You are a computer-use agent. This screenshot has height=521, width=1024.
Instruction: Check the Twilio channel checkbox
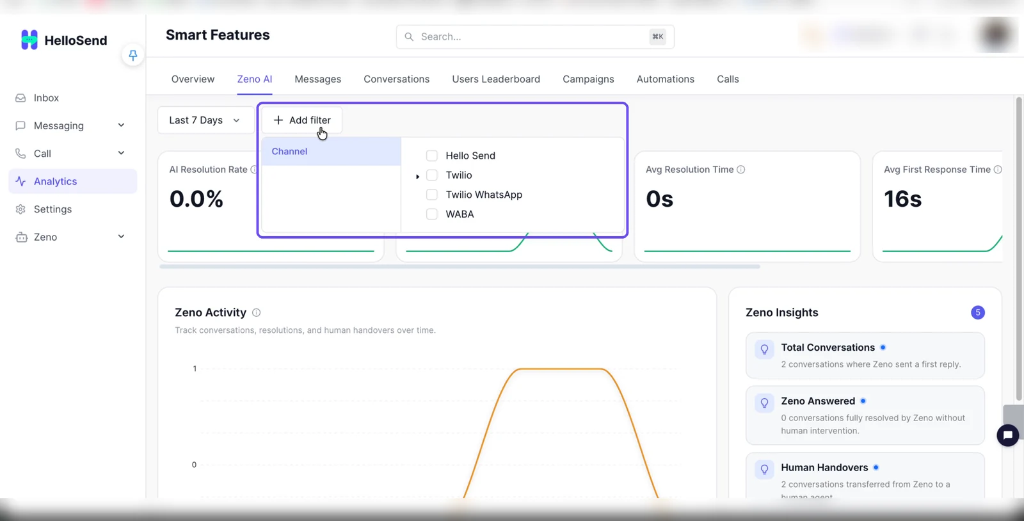(x=432, y=175)
